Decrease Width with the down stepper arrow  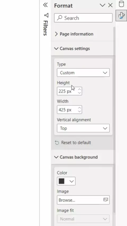click(x=79, y=111)
